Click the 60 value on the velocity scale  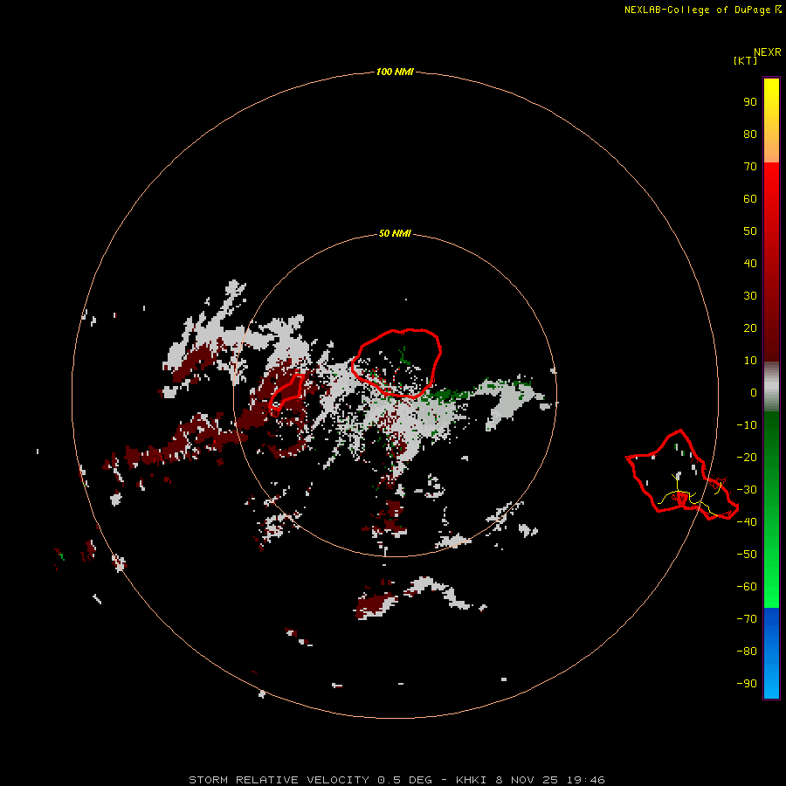(750, 198)
